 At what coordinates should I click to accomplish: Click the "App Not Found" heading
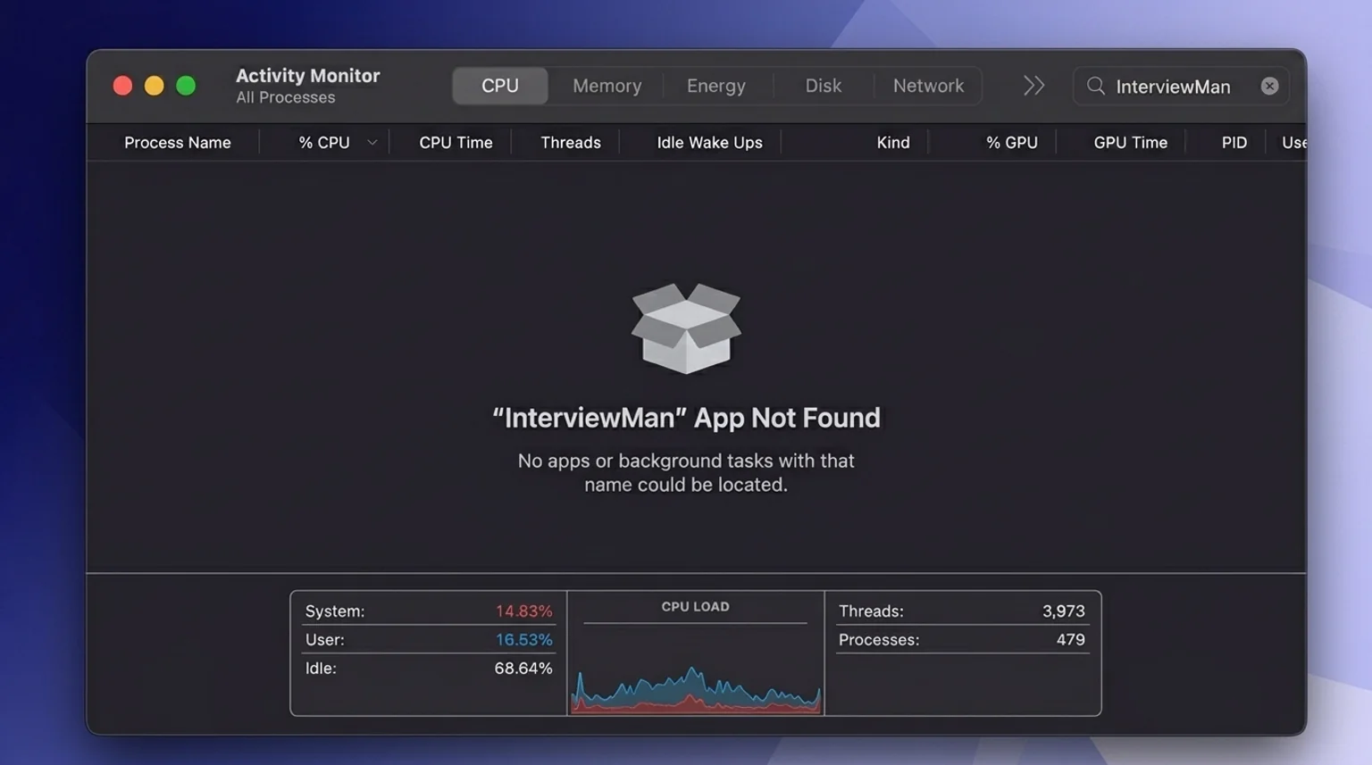(686, 418)
